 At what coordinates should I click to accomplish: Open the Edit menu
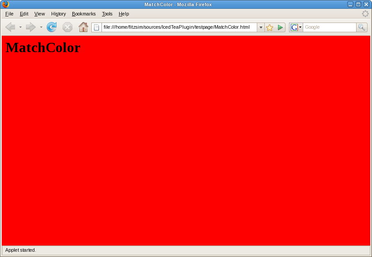point(24,14)
